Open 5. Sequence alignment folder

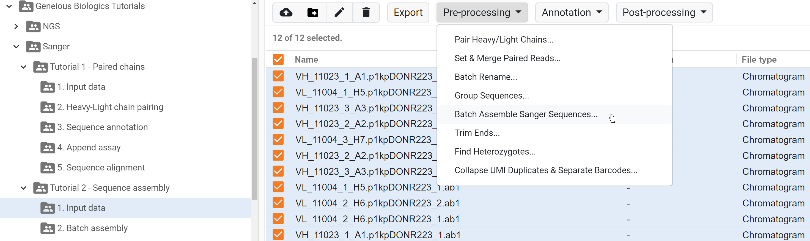101,167
